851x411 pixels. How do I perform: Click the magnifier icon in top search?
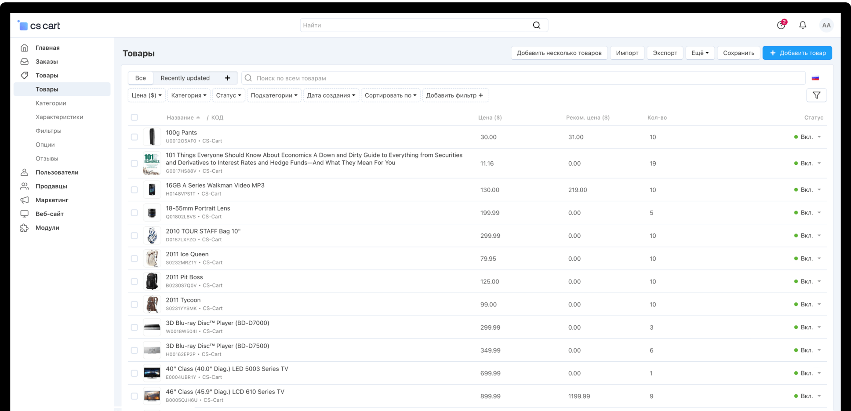[x=536, y=25]
